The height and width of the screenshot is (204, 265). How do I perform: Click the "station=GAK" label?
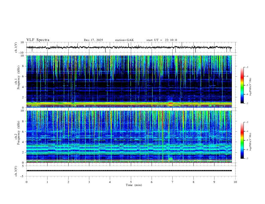click(124, 40)
